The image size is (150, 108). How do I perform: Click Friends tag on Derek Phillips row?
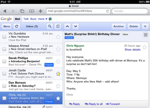click(49, 65)
